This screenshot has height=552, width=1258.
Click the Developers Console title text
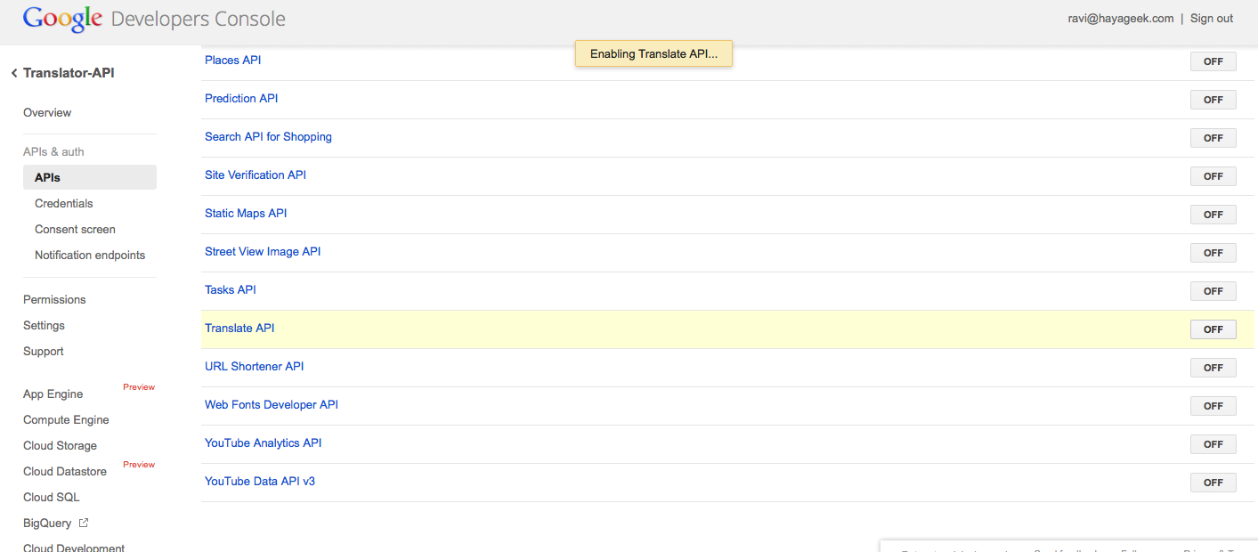click(199, 19)
